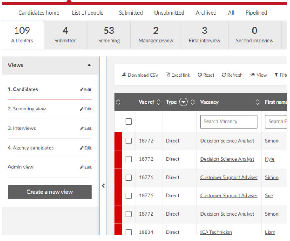Select the checkbox for the ICA Technician row

pos(128,232)
